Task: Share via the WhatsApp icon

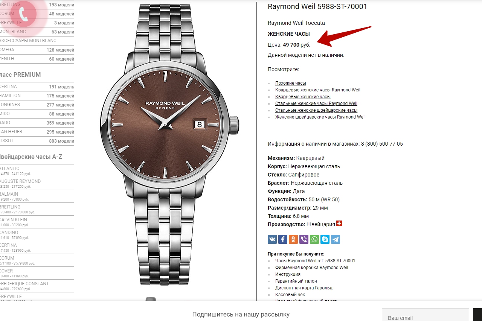Action: tap(314, 239)
